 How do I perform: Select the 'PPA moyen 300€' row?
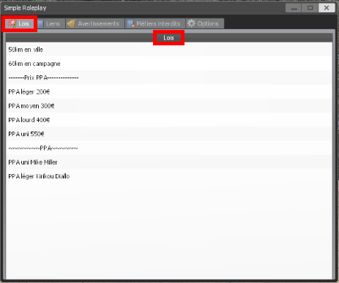pyautogui.click(x=169, y=106)
